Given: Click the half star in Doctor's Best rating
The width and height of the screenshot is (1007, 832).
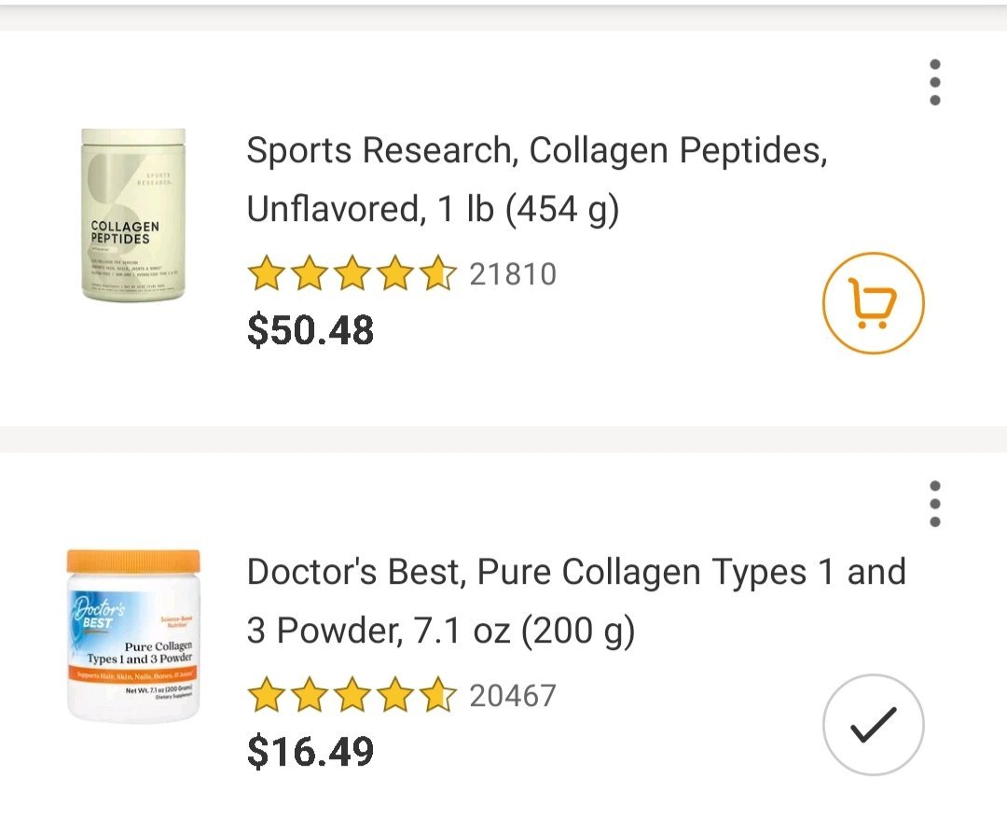Looking at the screenshot, I should [x=439, y=697].
